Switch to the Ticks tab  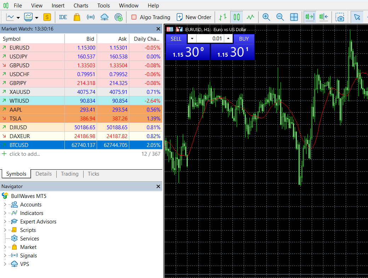pos(94,174)
